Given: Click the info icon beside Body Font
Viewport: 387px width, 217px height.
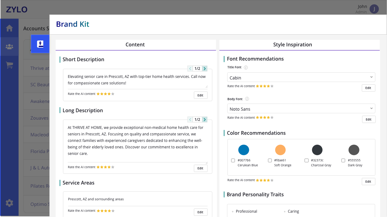Looking at the screenshot, I should (247, 99).
